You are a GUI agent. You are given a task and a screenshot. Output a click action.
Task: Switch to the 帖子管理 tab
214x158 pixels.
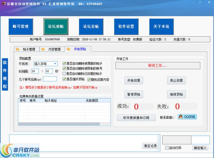pos(27,49)
